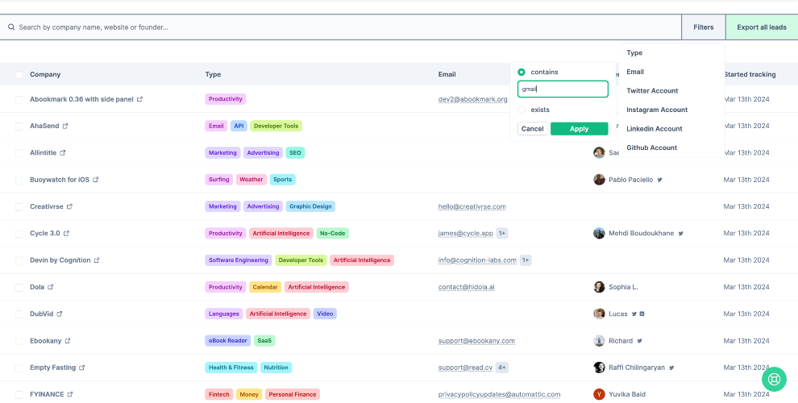Open the green help lifebuoy widget
This screenshot has width=798, height=403.
click(x=774, y=379)
